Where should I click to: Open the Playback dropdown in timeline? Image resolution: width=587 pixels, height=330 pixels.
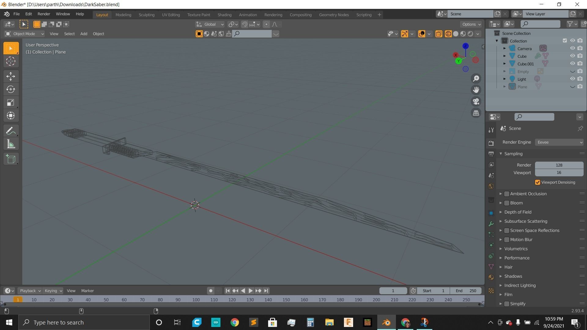[30, 291]
